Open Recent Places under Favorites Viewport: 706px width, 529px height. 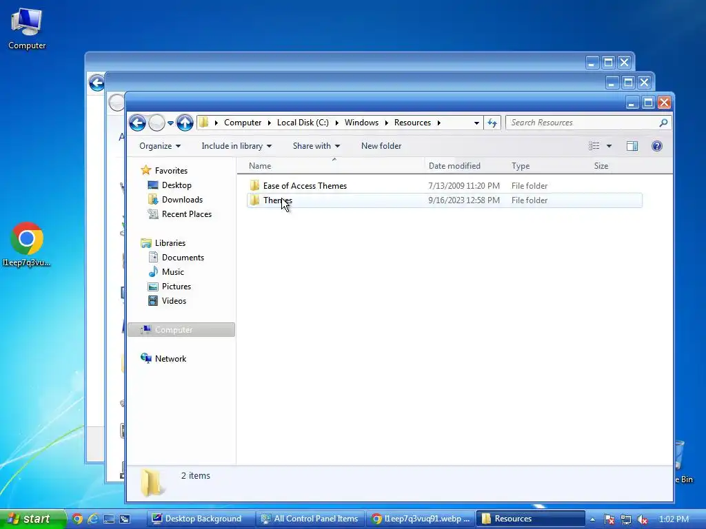point(187,214)
